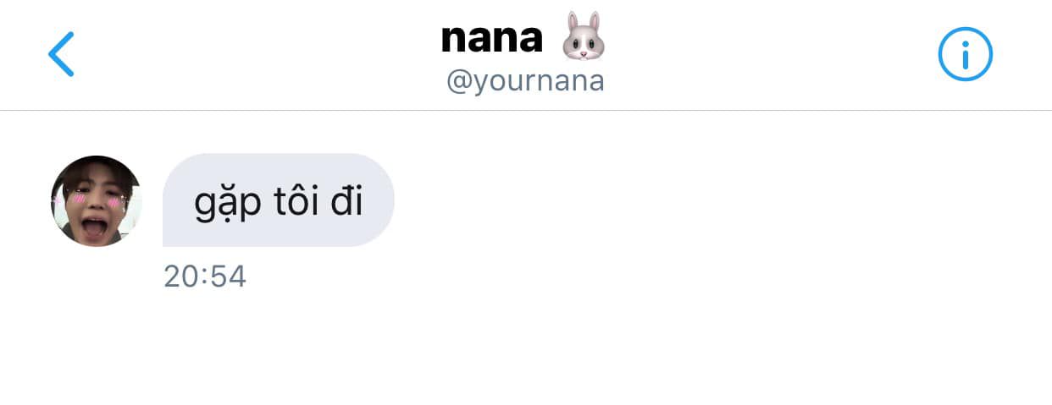
Task: Click the bold "nana" display name
Action: 491,37
